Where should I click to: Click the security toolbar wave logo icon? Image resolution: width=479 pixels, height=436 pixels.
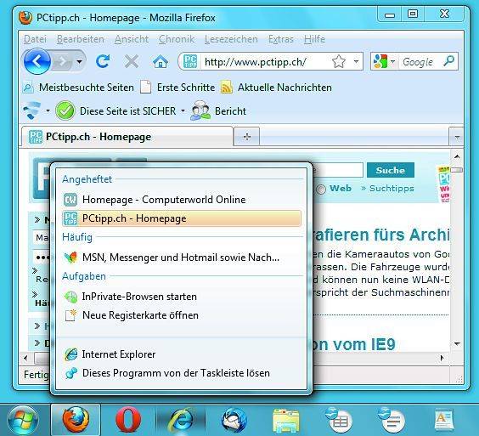[32, 110]
